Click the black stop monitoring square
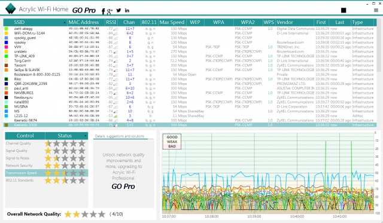 click(x=344, y=10)
